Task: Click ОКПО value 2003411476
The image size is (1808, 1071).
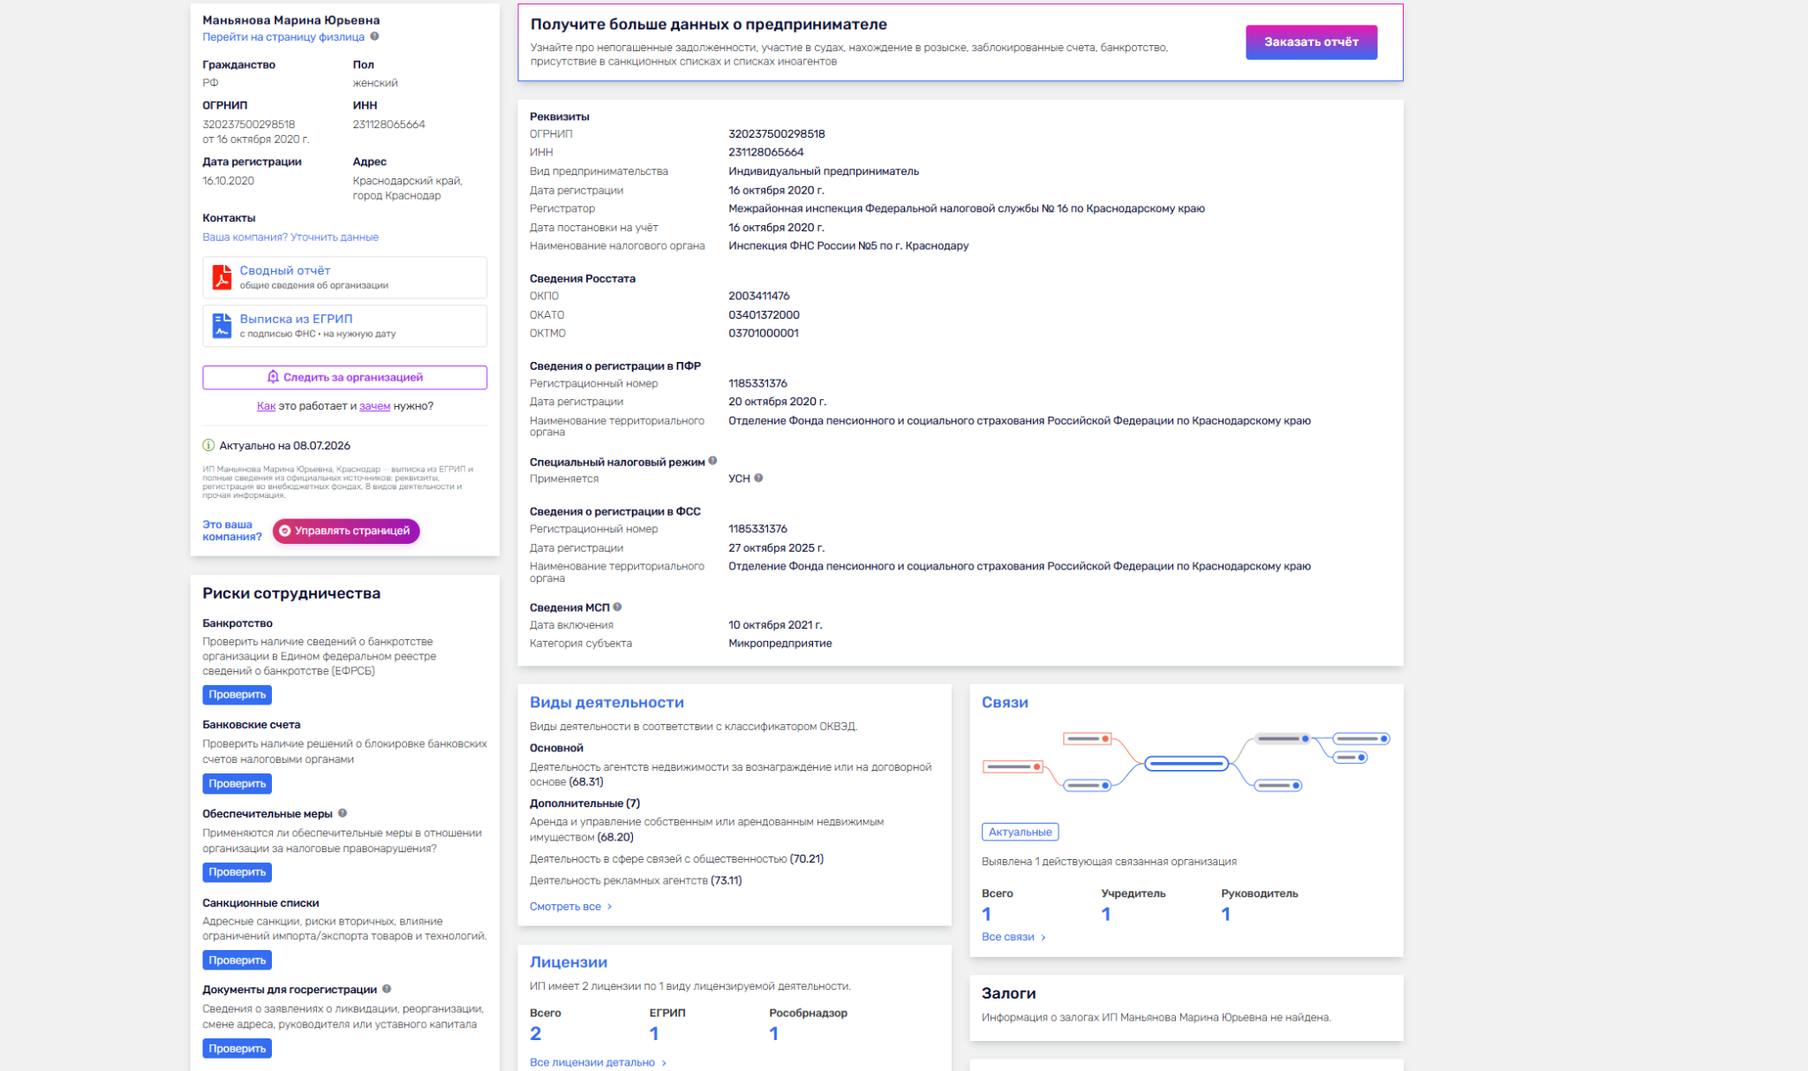Action: click(758, 296)
